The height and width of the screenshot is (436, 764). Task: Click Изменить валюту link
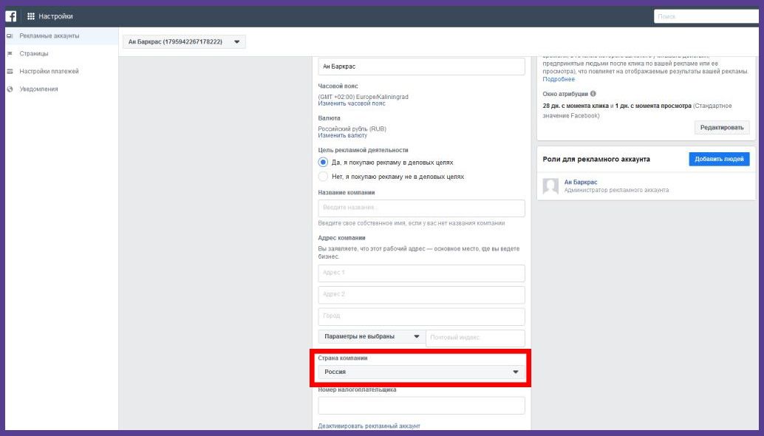(343, 135)
